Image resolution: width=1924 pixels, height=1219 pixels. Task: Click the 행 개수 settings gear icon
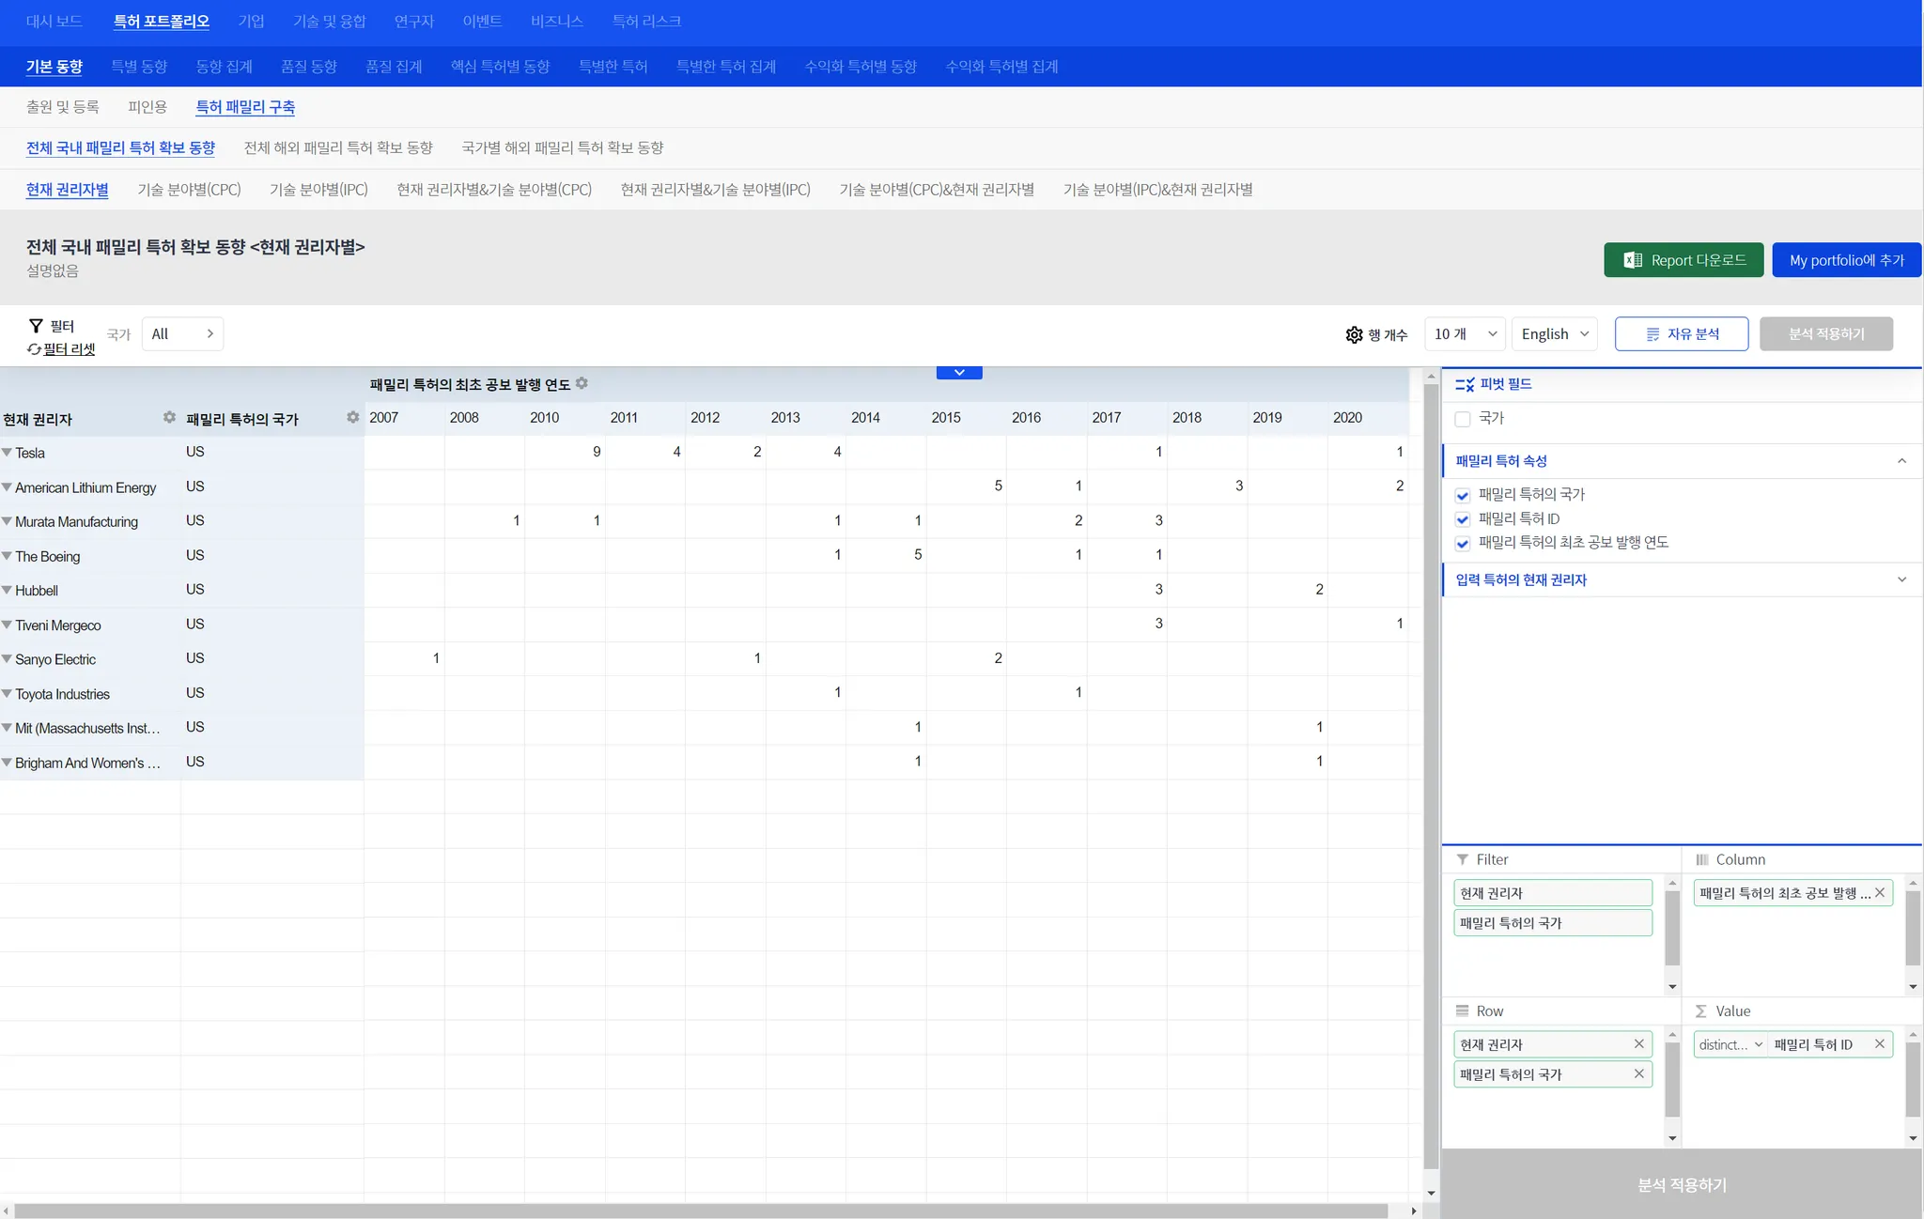click(x=1354, y=334)
